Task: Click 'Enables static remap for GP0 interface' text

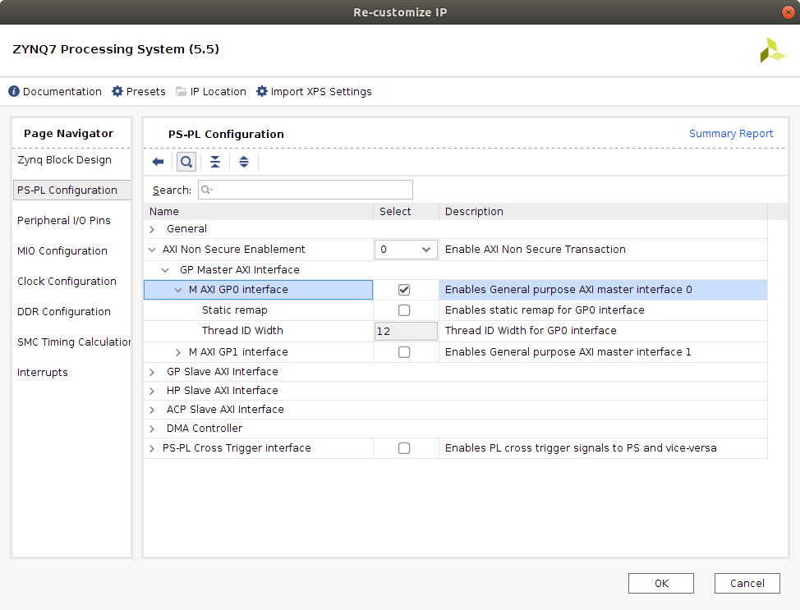Action: 545,310
